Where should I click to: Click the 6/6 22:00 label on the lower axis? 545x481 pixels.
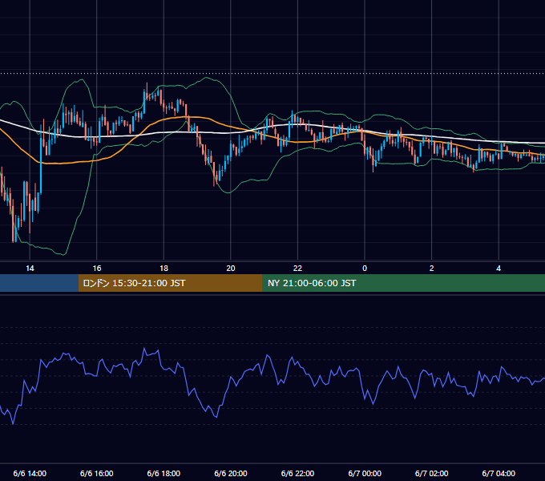(297, 473)
